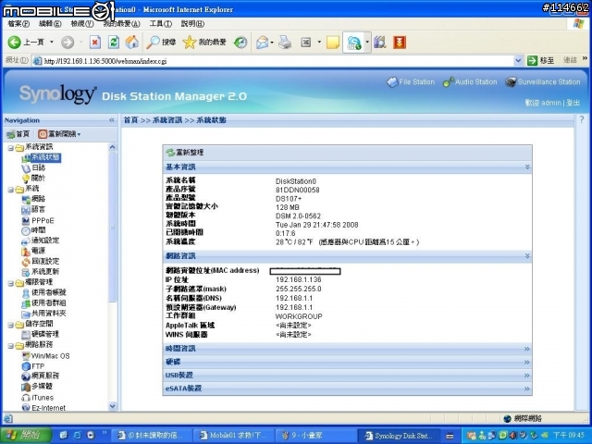
Task: Open the 檢視 menu
Action: [82, 24]
